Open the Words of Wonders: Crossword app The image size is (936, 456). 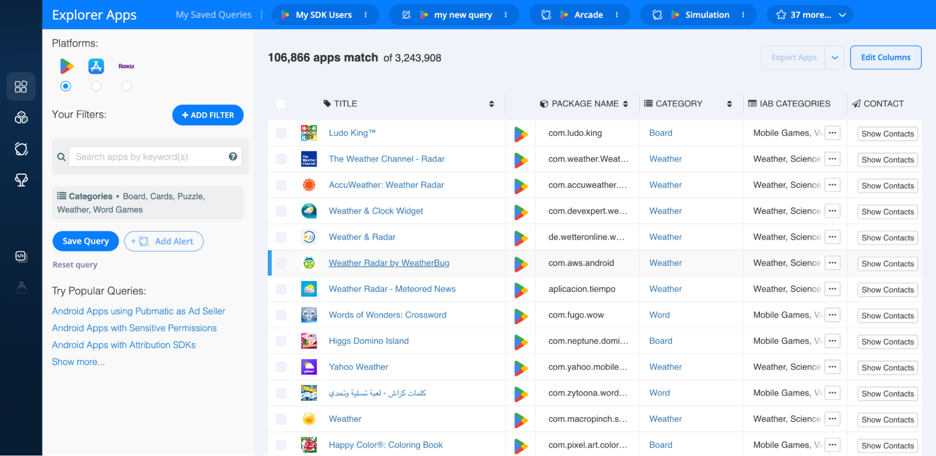pos(388,315)
